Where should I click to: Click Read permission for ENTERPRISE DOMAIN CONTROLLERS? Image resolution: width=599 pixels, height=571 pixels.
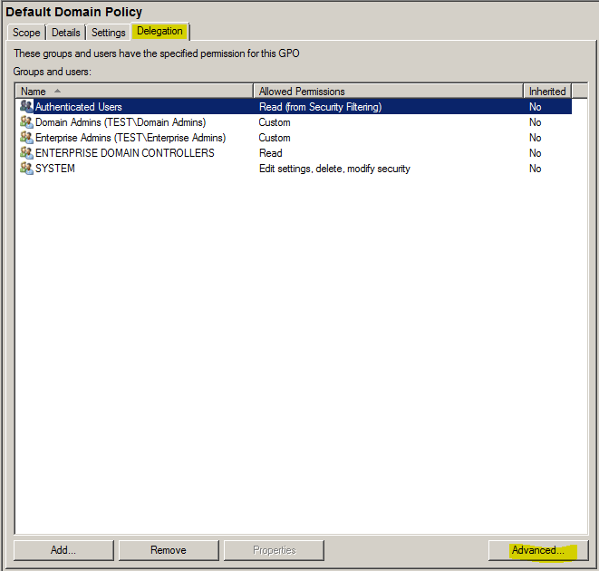(270, 153)
